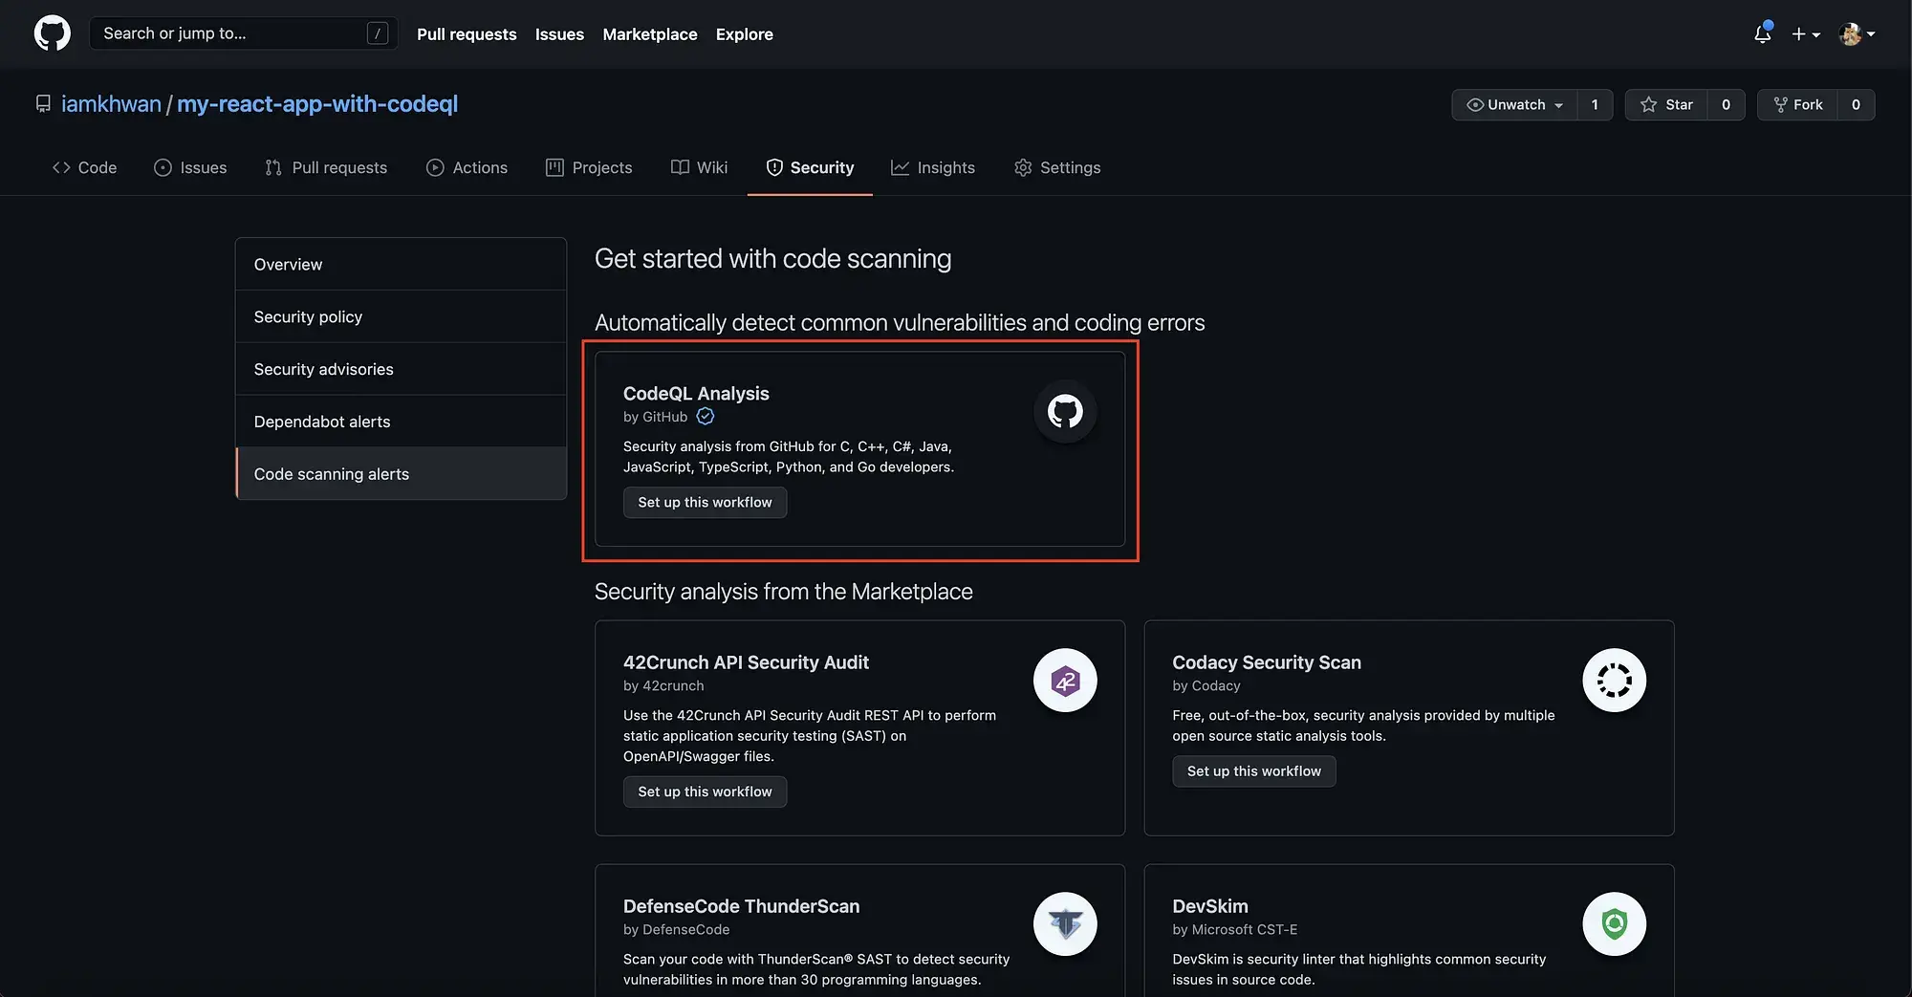Go to Explore
Screen dimensions: 1912x997
744,34
